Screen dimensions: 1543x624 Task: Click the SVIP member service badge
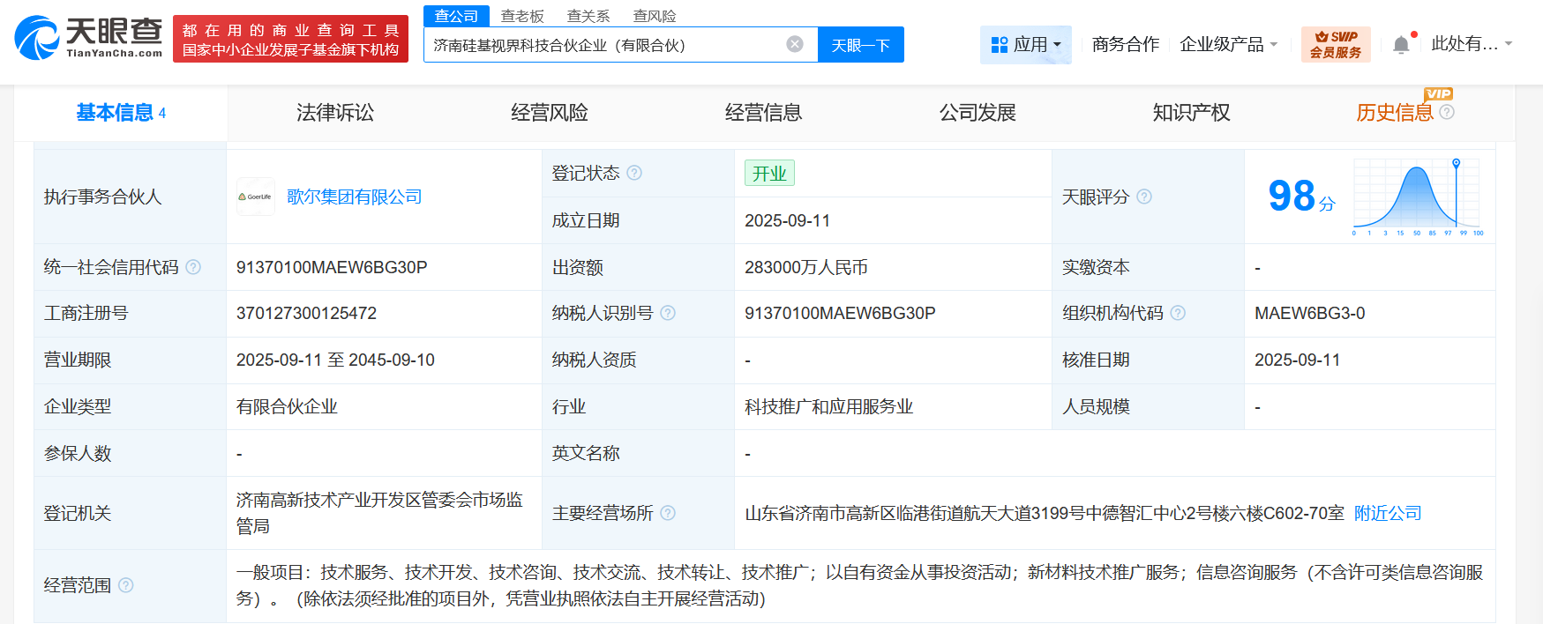[1335, 44]
